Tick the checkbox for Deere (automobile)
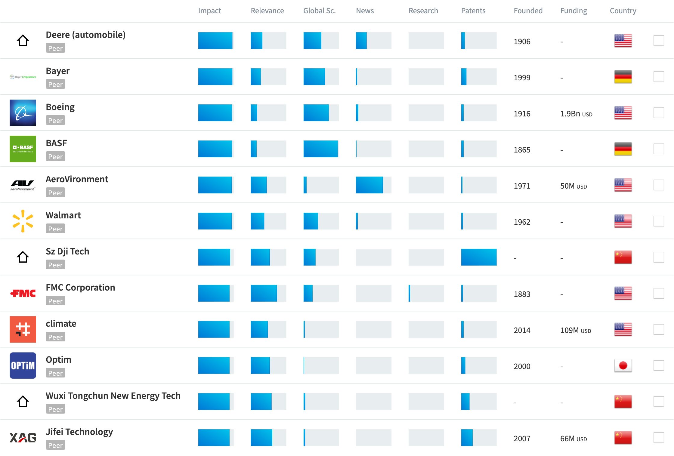Screen dimensions: 674x456 pyautogui.click(x=659, y=41)
